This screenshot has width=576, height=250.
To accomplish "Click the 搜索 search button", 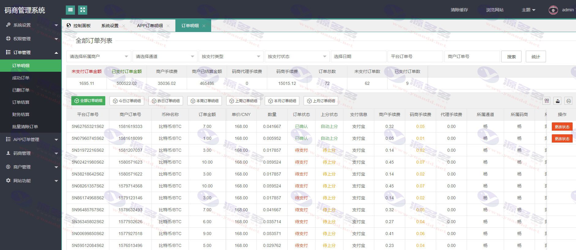I will (x=511, y=56).
